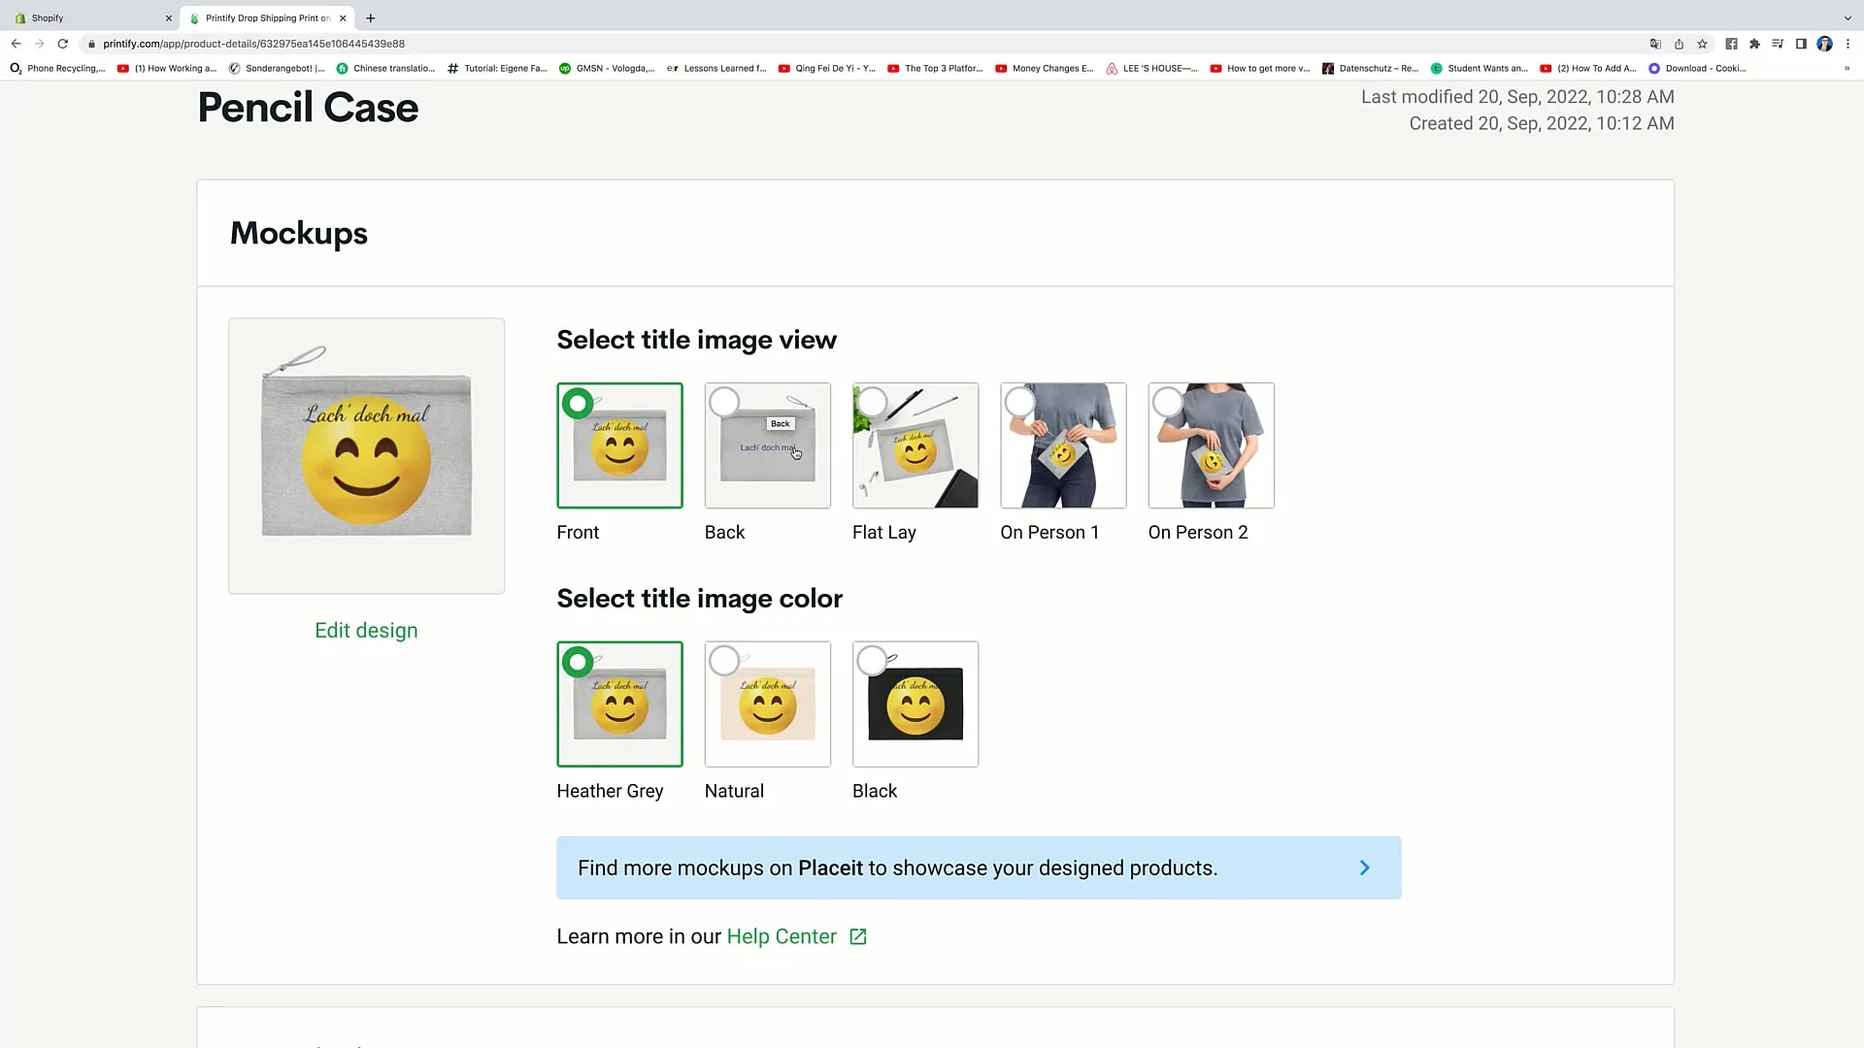Close the Shopify browser tab

coord(168,17)
